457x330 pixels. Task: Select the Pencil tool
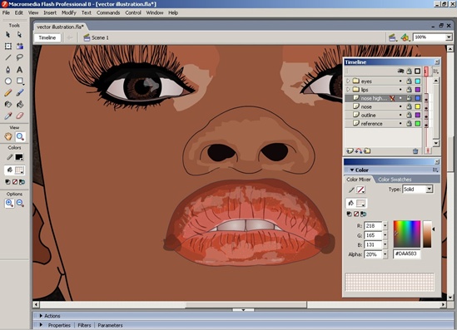pyautogui.click(x=7, y=93)
